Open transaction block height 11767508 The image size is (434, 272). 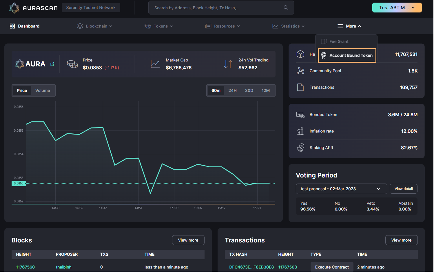pyautogui.click(x=288, y=267)
